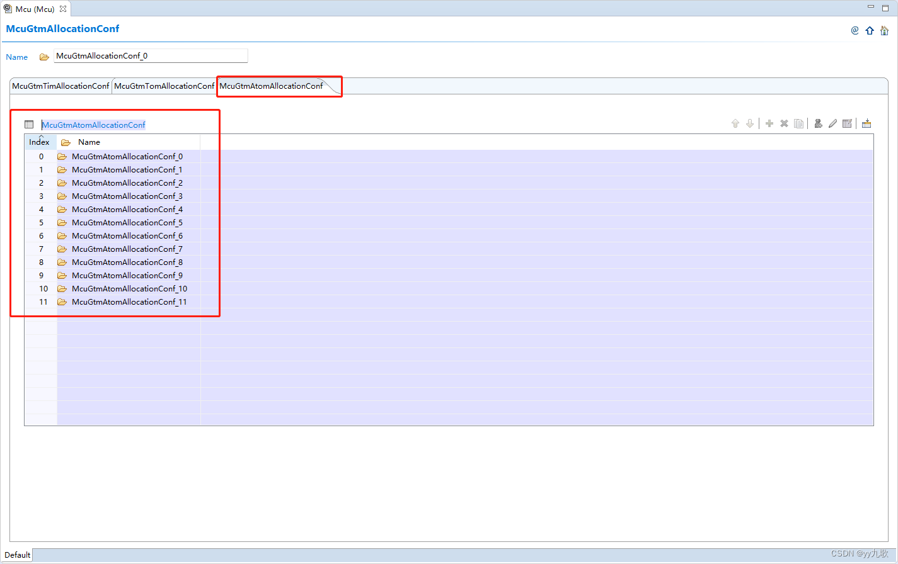Select row McuGtmAtomAllocationConf_3
The width and height of the screenshot is (898, 564).
click(x=449, y=196)
